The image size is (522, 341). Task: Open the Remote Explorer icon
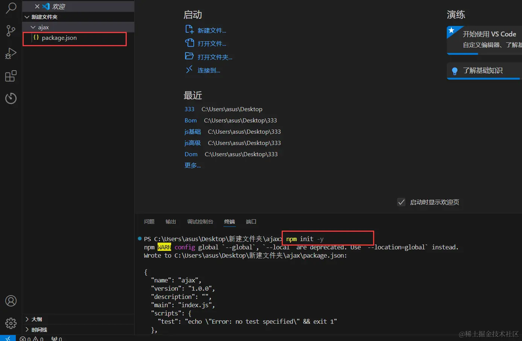click(x=10, y=98)
